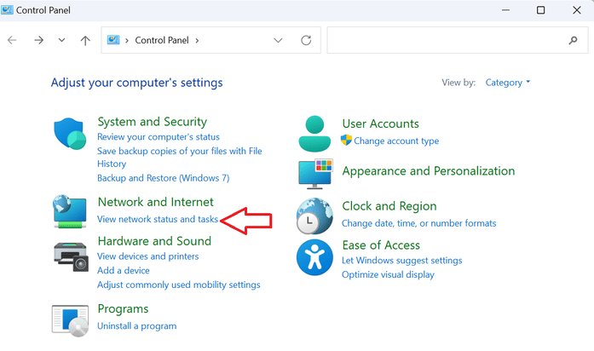The image size is (594, 351).
Task: Click Review your computer's status
Action: pos(159,136)
